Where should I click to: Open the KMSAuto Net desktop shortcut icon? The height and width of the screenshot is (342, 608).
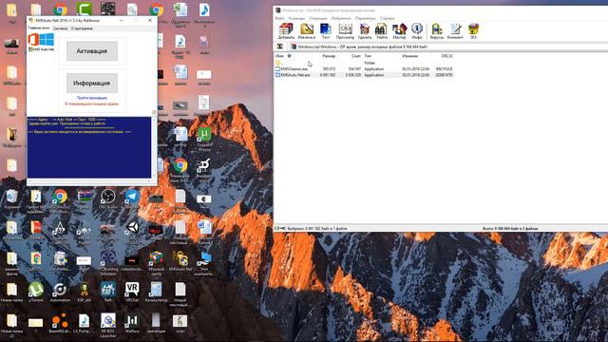(180, 260)
